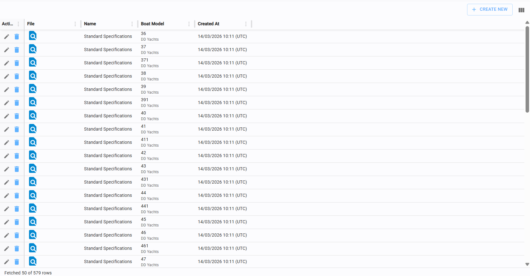The height and width of the screenshot is (276, 530).
Task: Sort by the Created At header
Action: (x=209, y=24)
